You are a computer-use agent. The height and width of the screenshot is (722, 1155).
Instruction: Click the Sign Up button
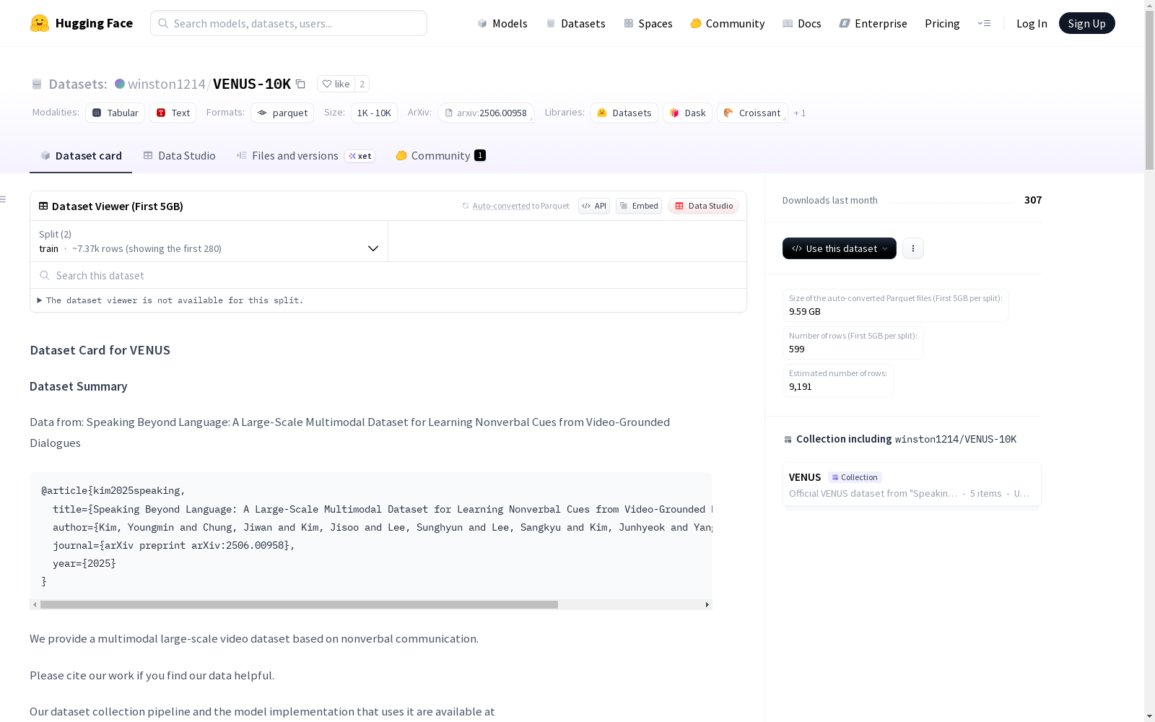[x=1086, y=23]
